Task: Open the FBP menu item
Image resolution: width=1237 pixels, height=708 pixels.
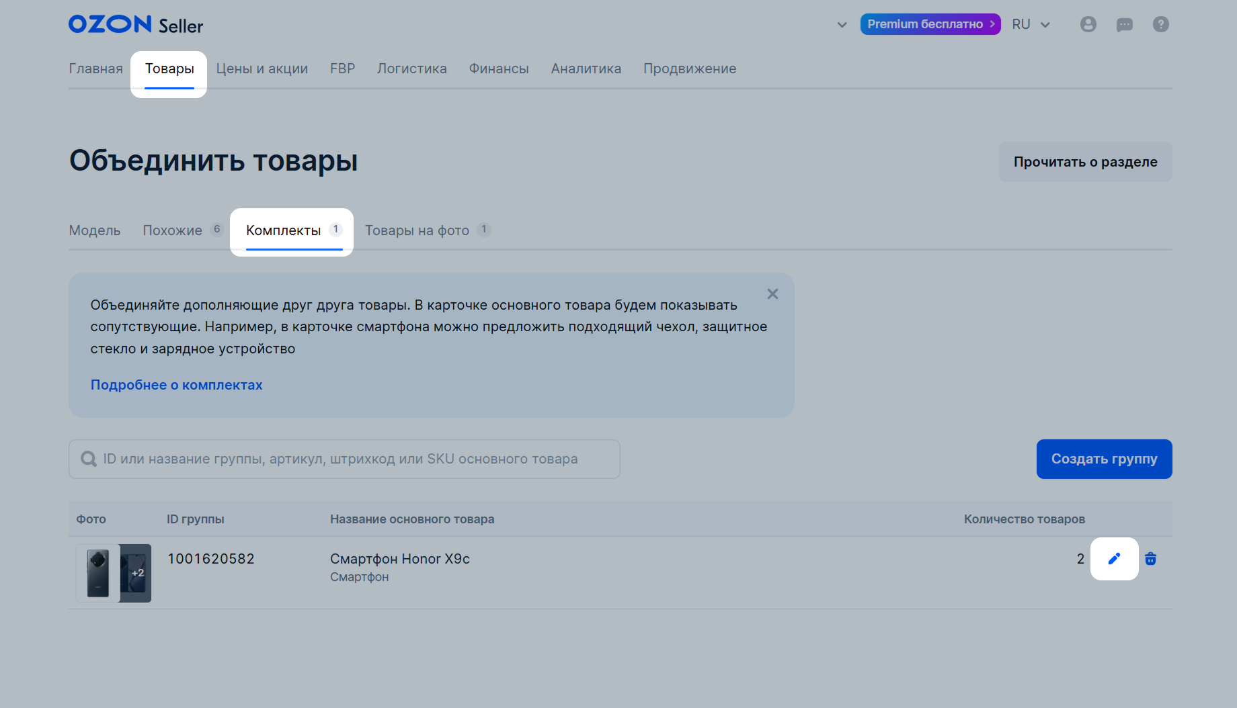Action: [x=342, y=69]
